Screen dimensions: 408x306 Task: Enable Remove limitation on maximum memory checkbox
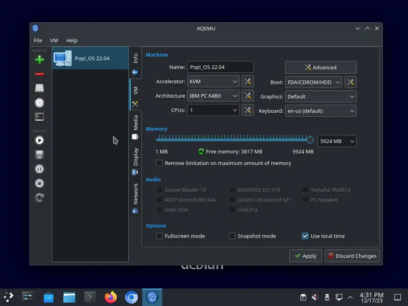pyautogui.click(x=159, y=163)
